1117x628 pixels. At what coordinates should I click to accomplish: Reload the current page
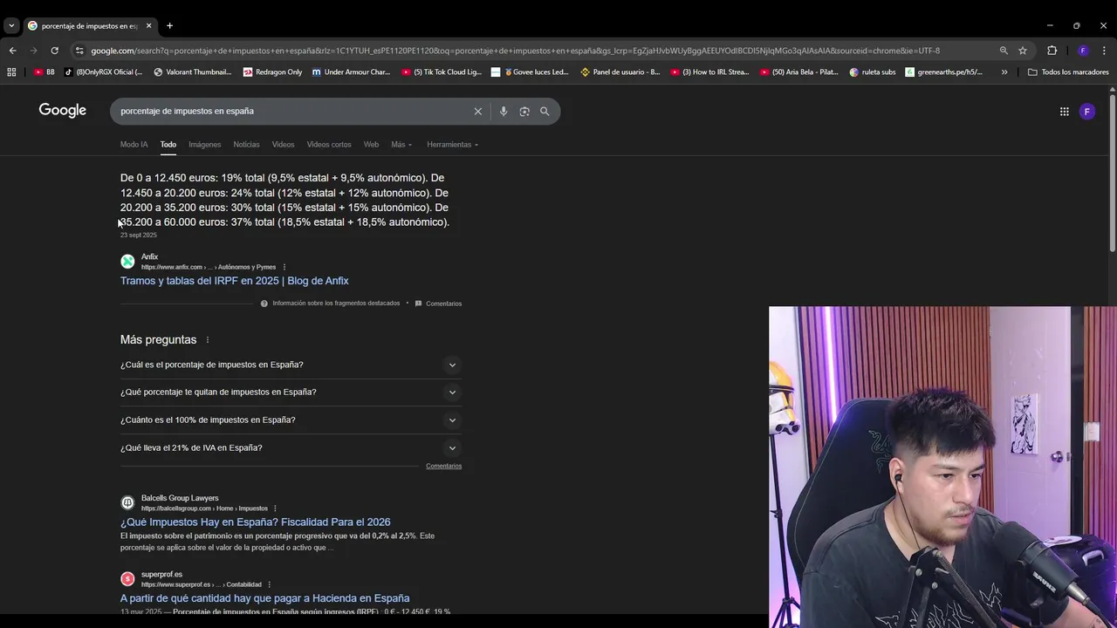[54, 51]
